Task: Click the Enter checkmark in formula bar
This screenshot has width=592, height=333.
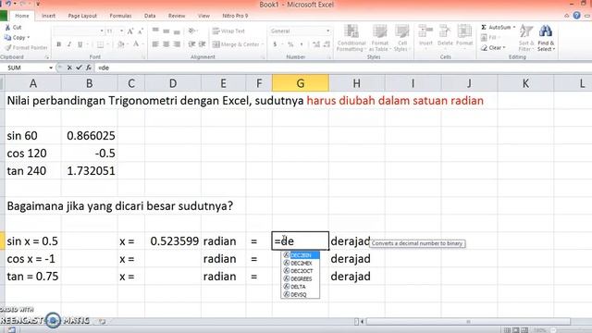Action: (79, 68)
